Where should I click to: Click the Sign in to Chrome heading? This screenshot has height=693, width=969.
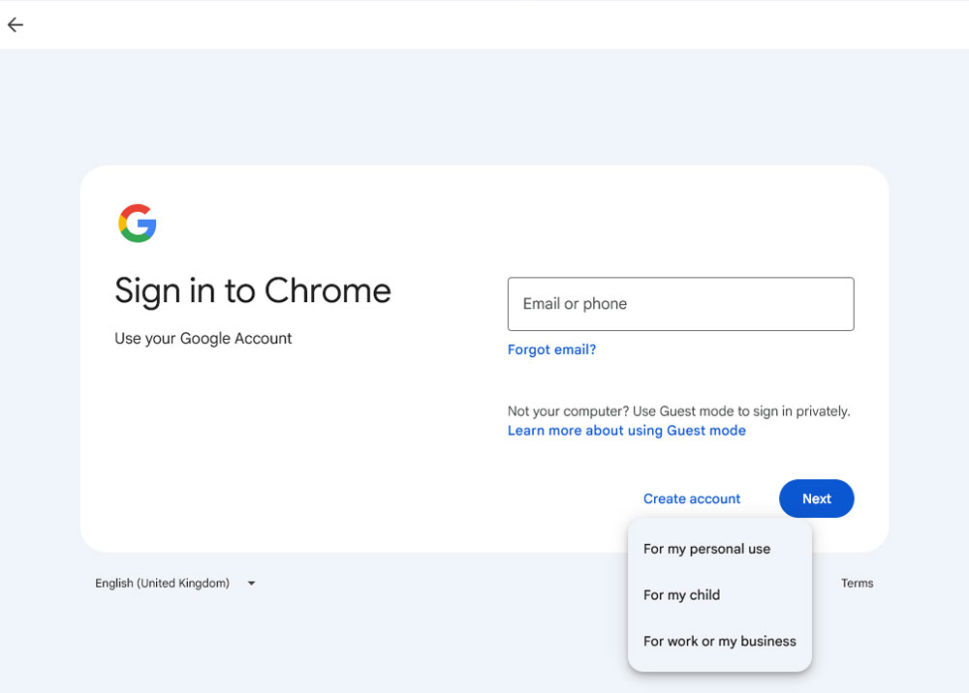253,290
